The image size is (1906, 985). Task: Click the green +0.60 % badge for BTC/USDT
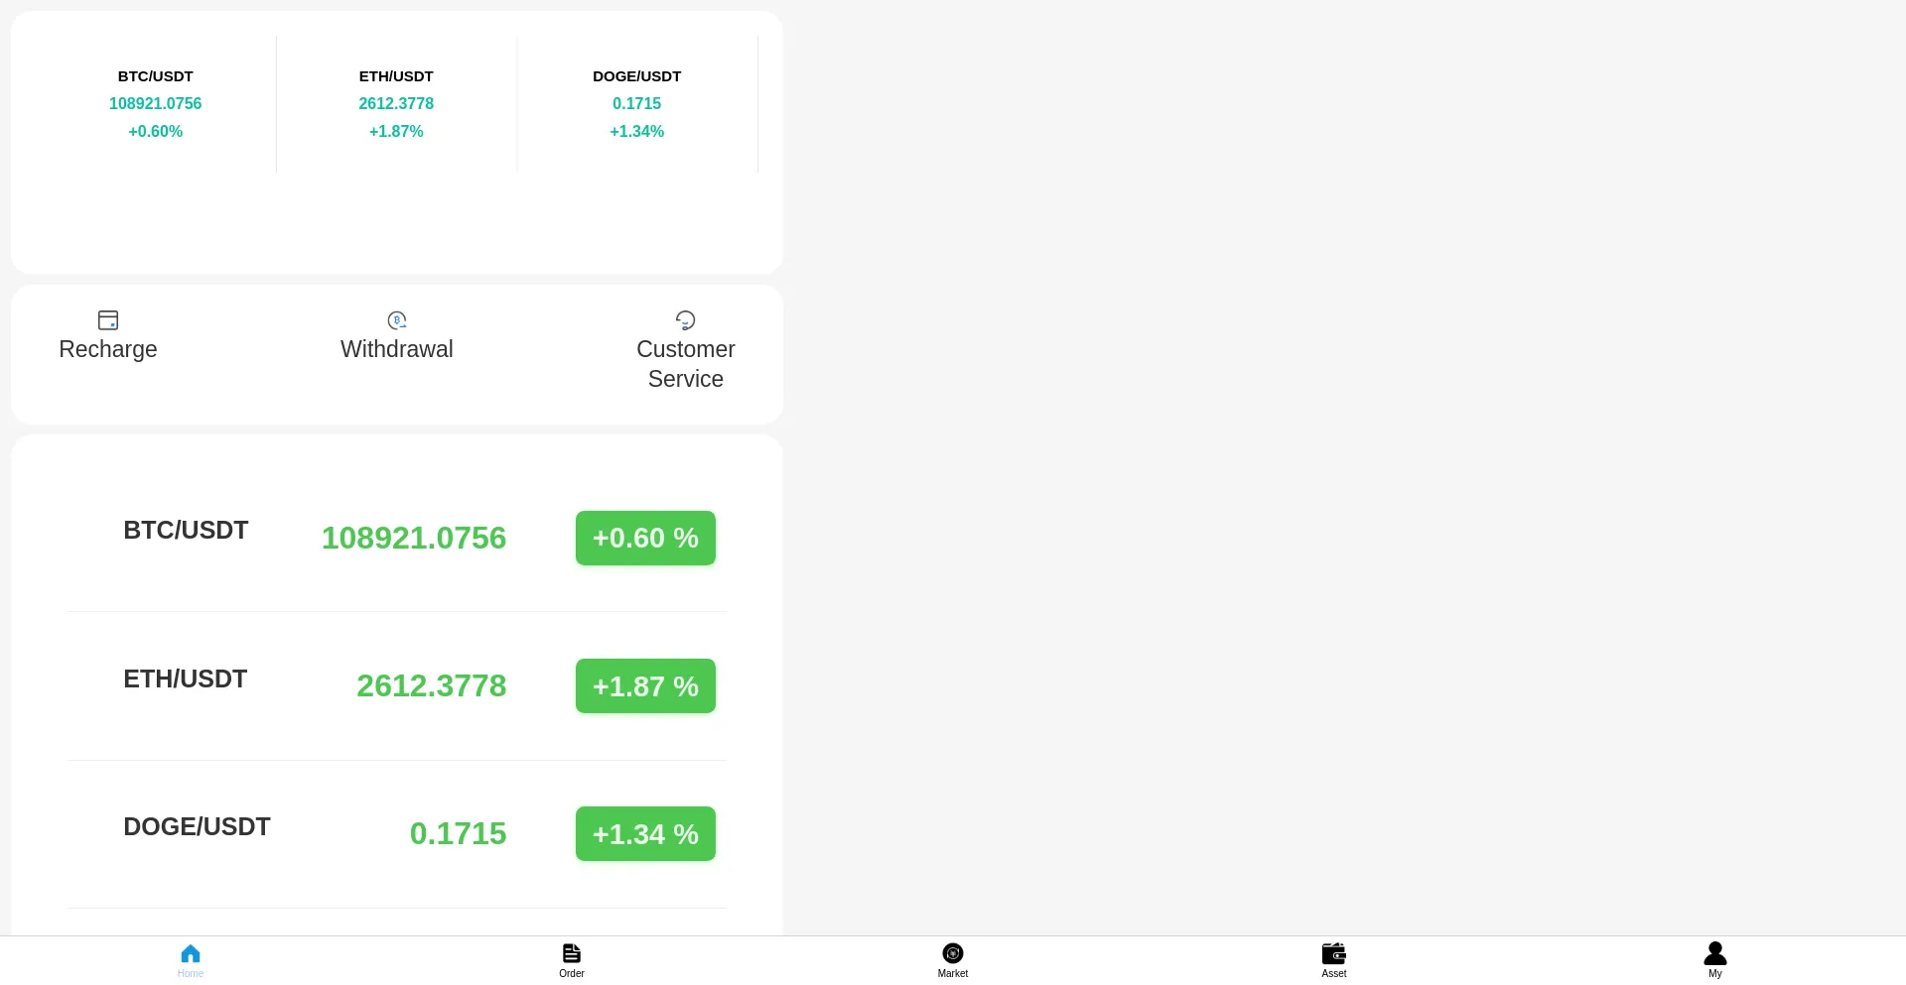pos(644,538)
